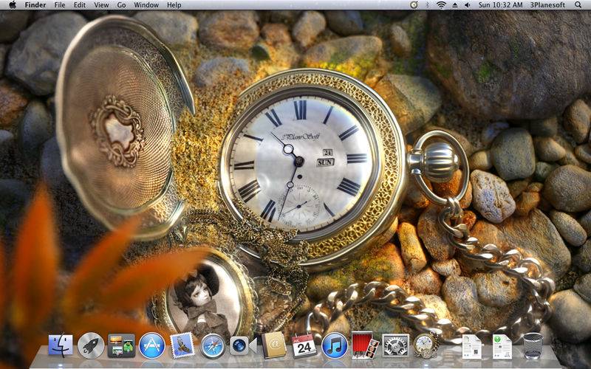Open the App Store dock icon
The height and width of the screenshot is (369, 591).
click(151, 345)
